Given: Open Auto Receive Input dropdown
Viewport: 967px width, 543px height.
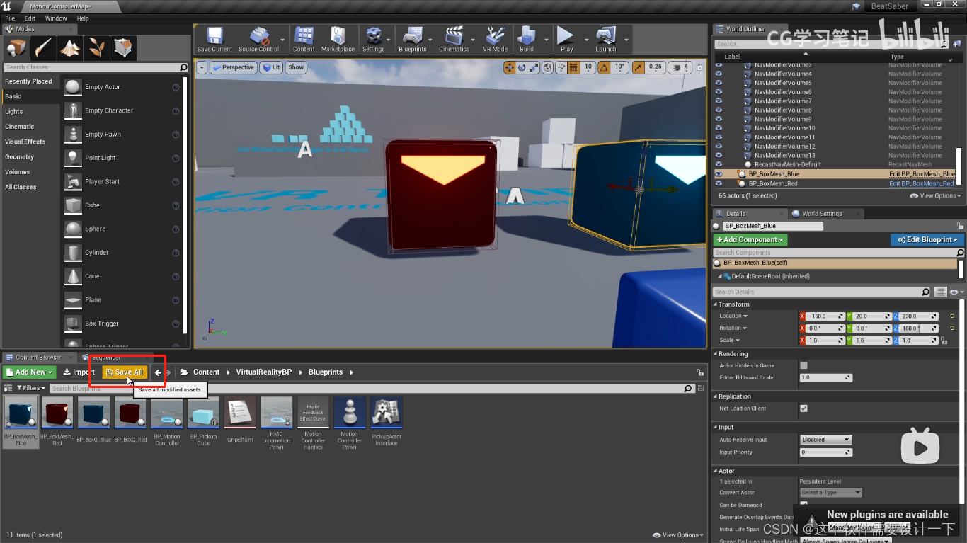Looking at the screenshot, I should click(825, 440).
